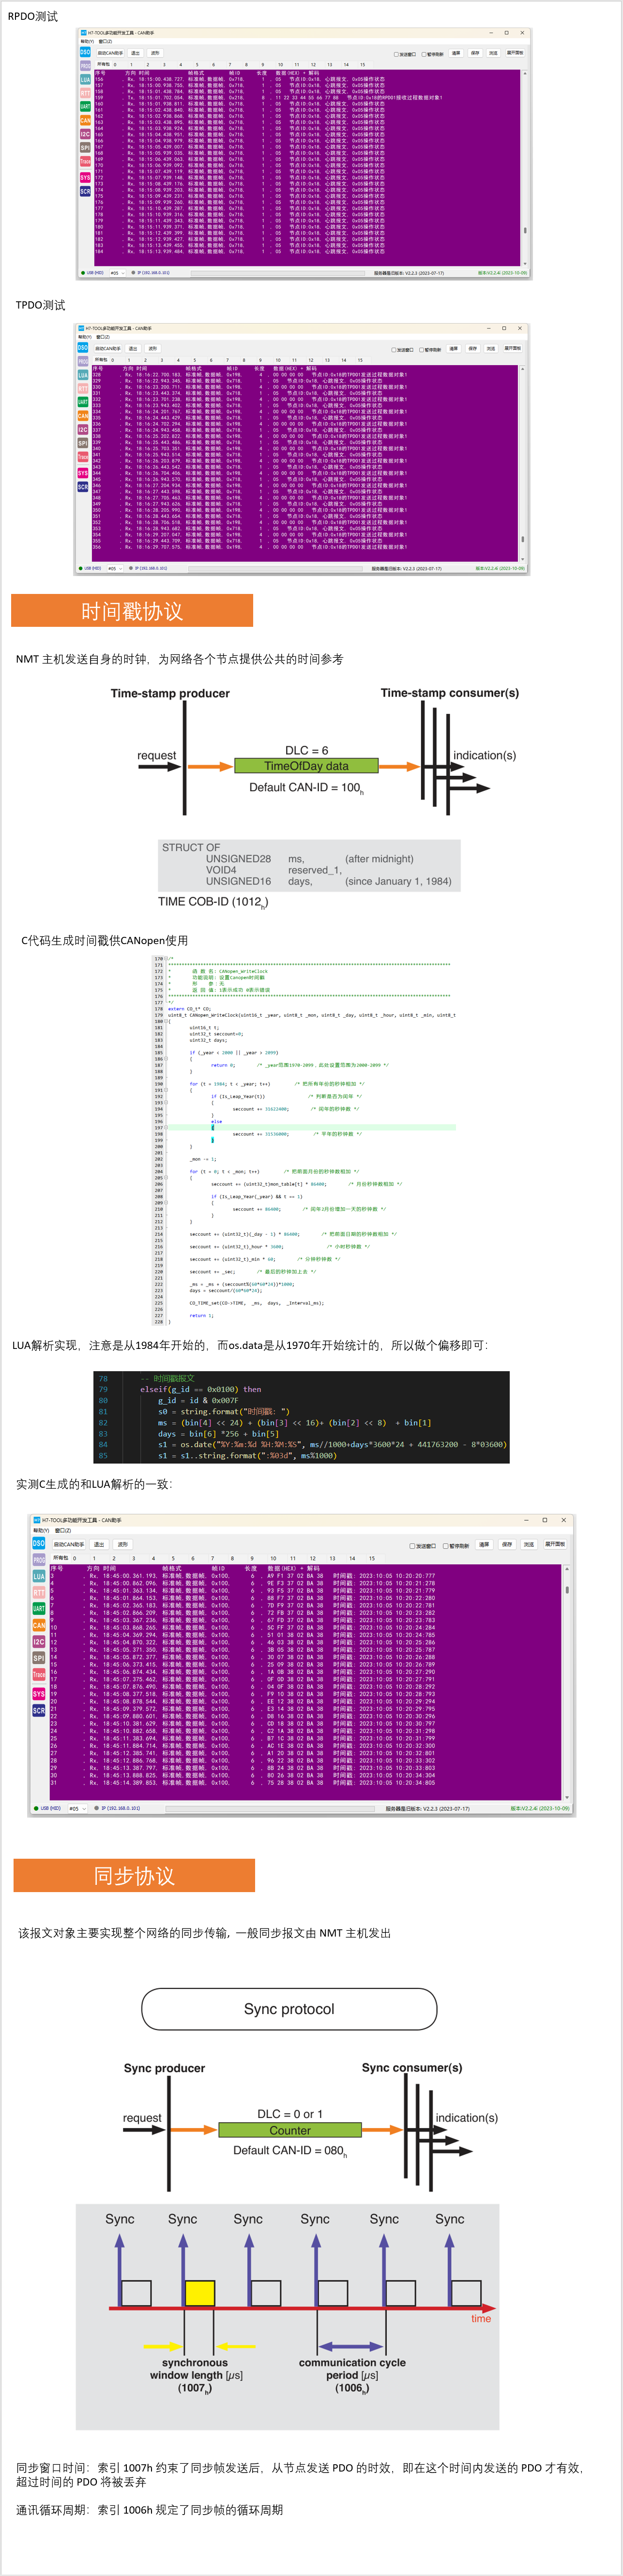The image size is (623, 2576).
Task: Toggle 暂停刷新 checkbox in TPDO test window
Action: 431,350
